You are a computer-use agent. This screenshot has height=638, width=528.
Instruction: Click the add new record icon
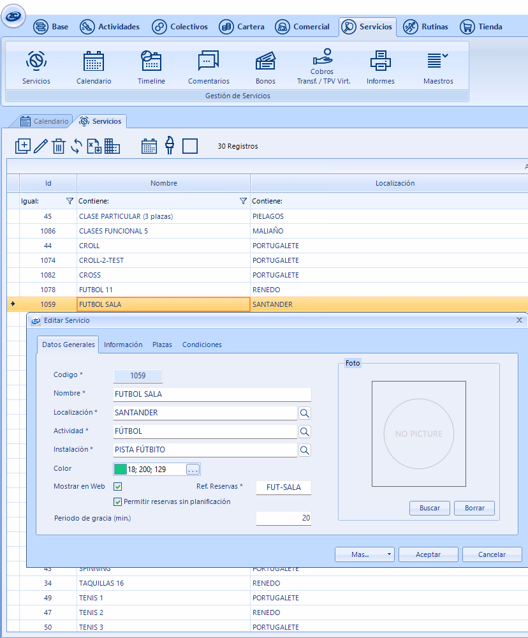point(22,146)
